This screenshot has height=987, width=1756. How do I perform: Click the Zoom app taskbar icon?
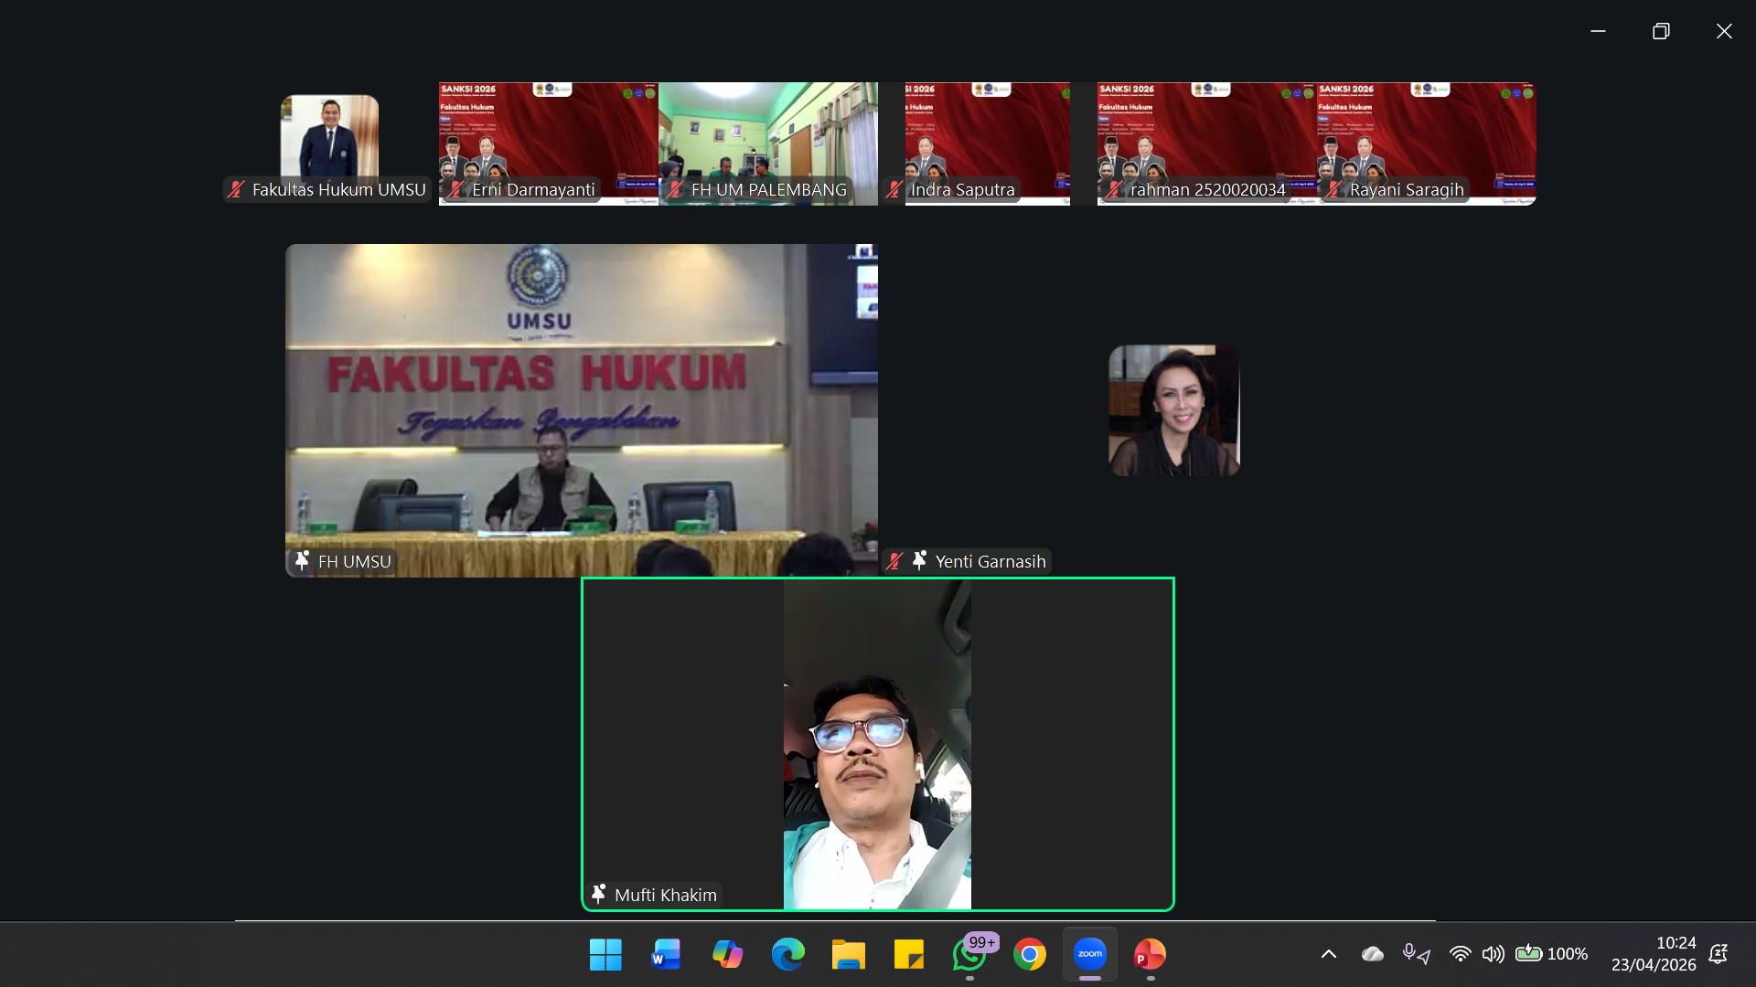(1090, 955)
